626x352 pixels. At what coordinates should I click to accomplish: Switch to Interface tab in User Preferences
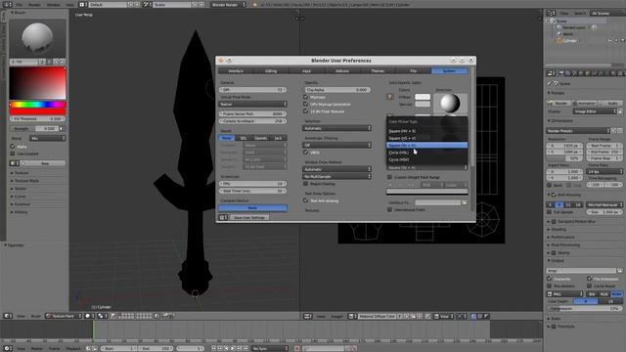point(236,71)
